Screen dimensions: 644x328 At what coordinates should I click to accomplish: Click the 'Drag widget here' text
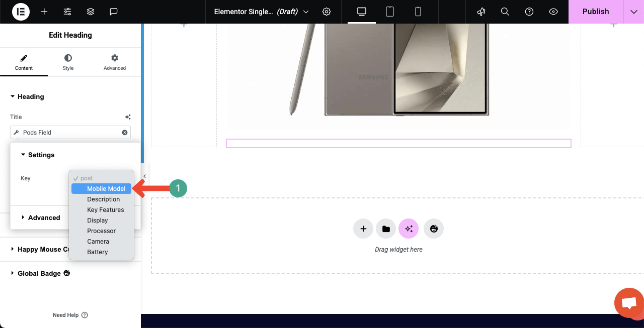398,250
